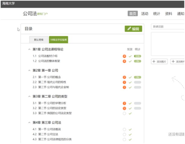Toggle the release checkmark for section 2.2
The width and height of the screenshot is (185, 144).
click(x=130, y=82)
